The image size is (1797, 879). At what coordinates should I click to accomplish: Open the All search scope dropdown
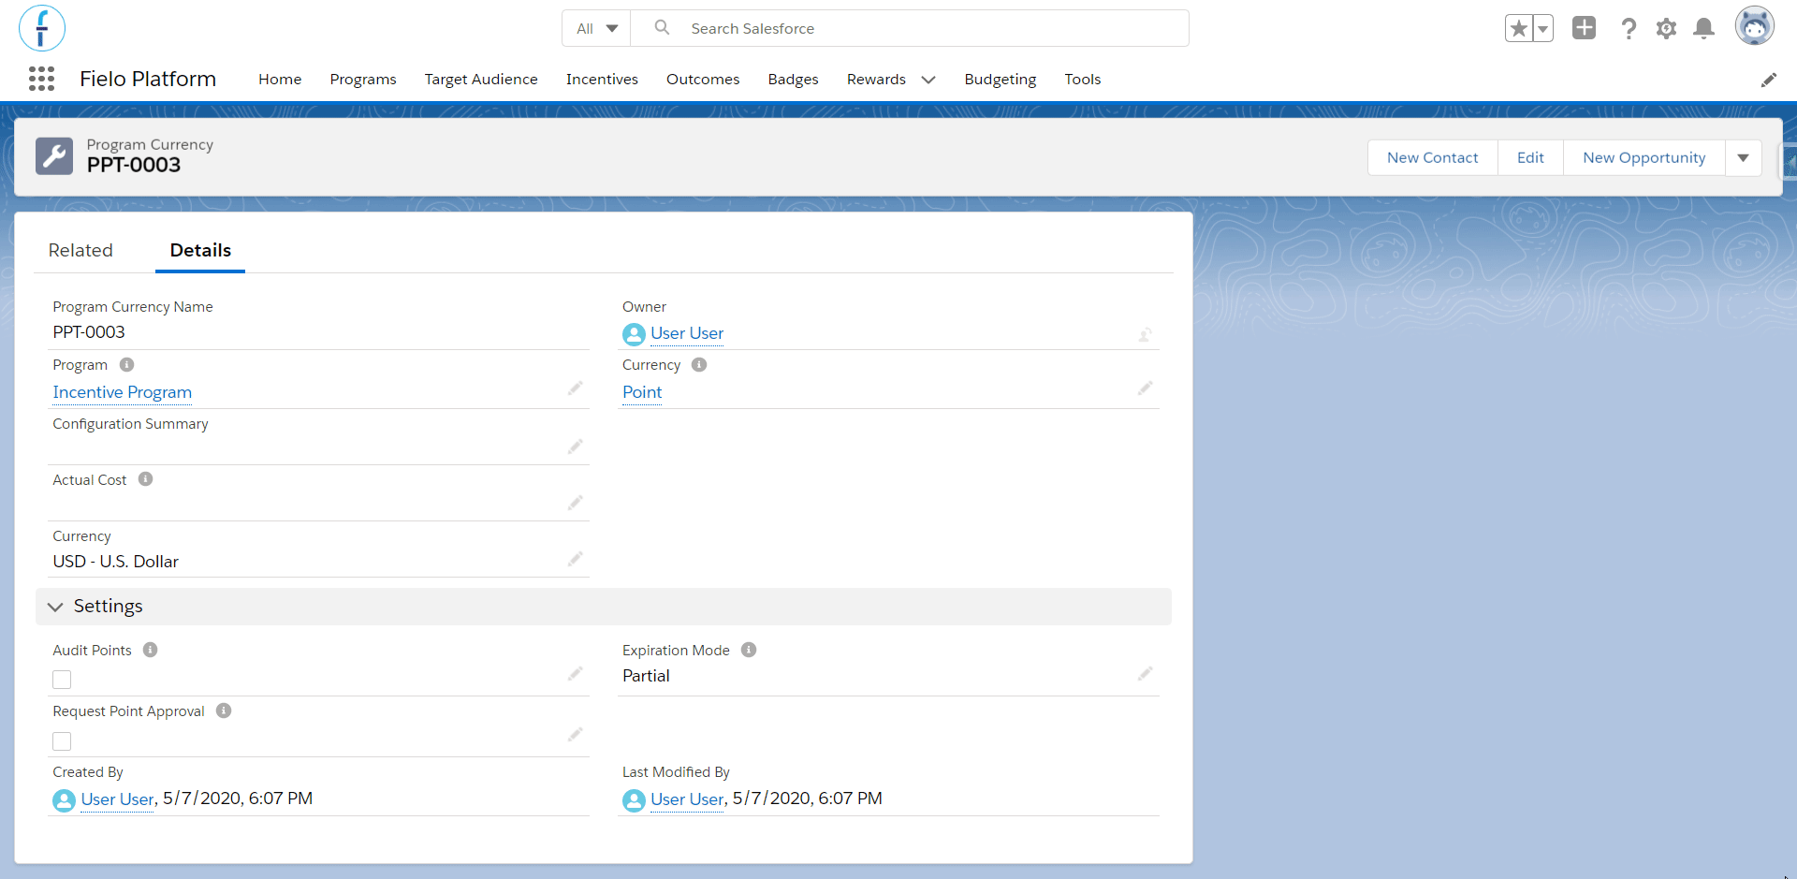click(596, 28)
